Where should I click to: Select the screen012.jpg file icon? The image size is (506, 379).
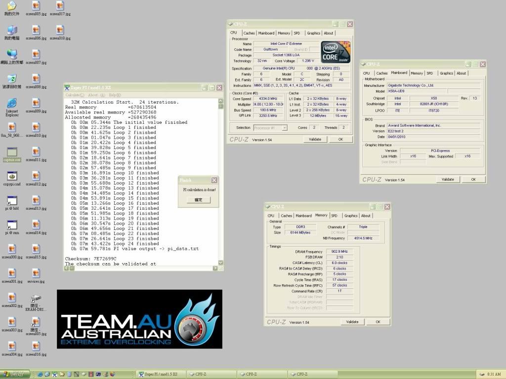tap(36, 179)
